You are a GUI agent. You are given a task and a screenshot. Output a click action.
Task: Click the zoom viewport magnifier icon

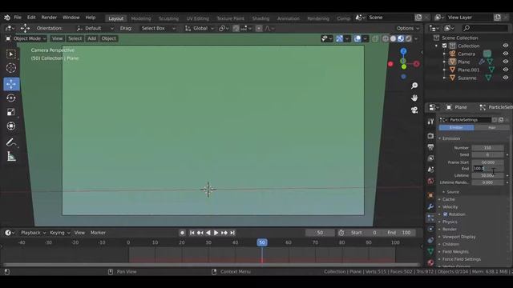click(414, 86)
